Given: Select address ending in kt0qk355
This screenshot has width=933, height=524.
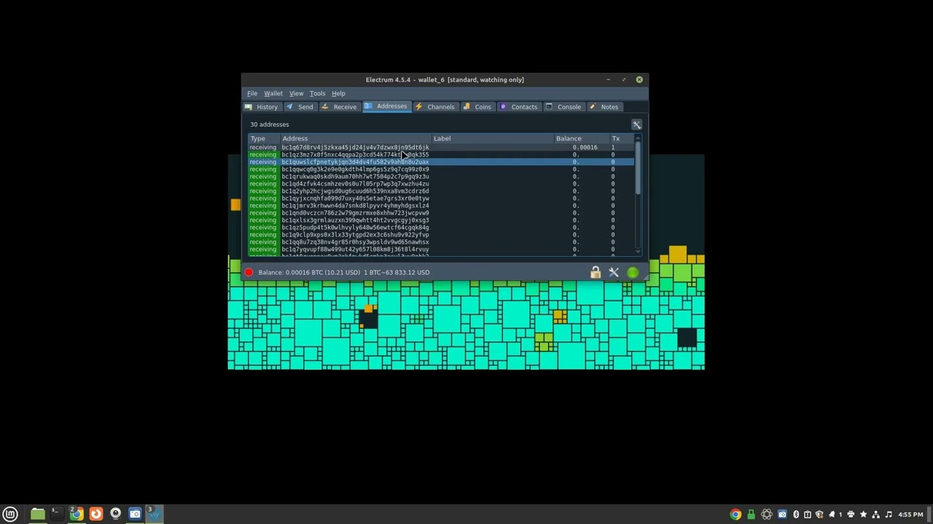Looking at the screenshot, I should (355, 154).
